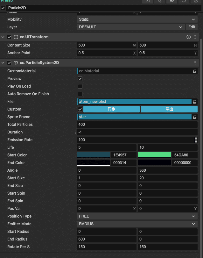
Task: Click the Edit button beside Layer
Action: pyautogui.click(x=192, y=27)
